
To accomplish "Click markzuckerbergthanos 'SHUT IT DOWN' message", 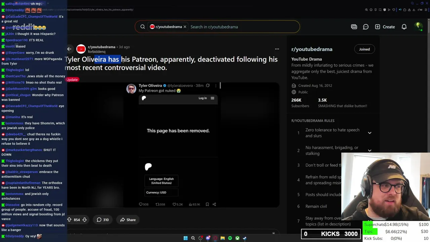I will click(29, 152).
